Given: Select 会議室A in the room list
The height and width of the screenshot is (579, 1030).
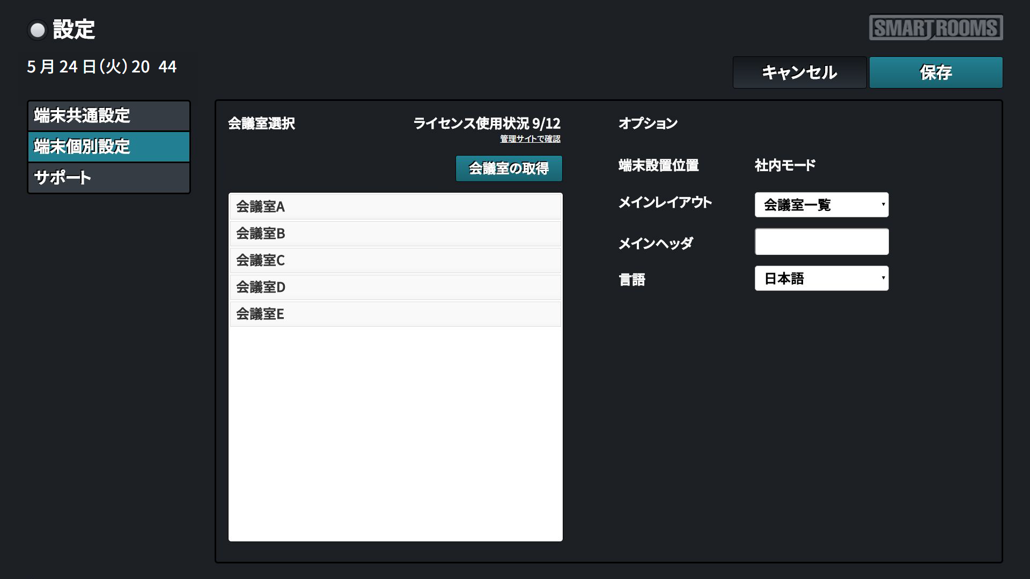Looking at the screenshot, I should point(395,207).
